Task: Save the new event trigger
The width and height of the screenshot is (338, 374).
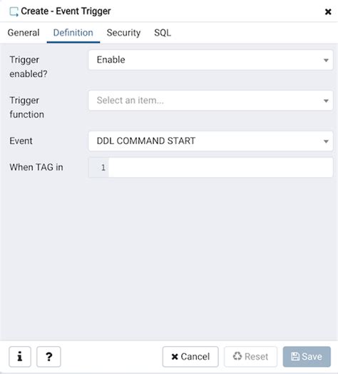Action: point(307,357)
